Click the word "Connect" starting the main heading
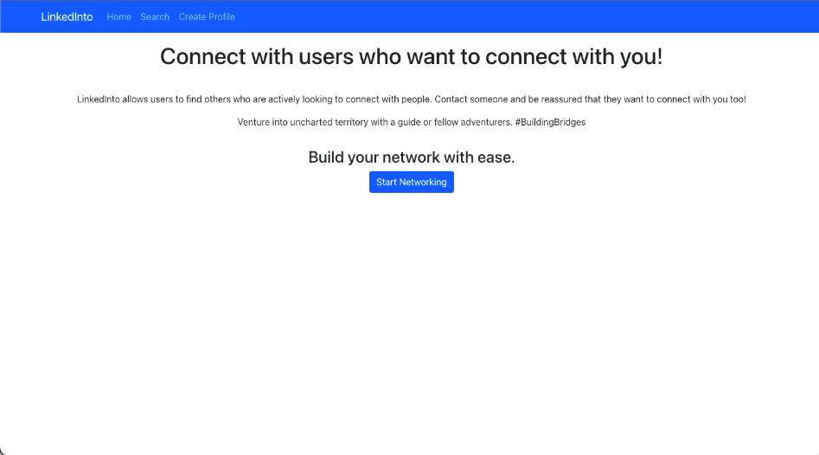819x455 pixels. tap(202, 56)
